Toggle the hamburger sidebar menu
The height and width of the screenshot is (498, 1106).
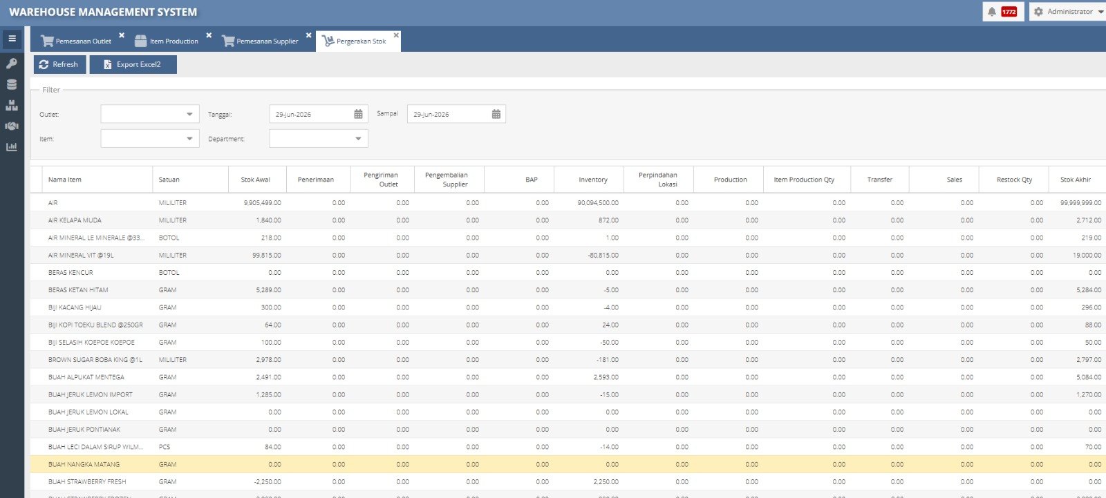pos(12,39)
